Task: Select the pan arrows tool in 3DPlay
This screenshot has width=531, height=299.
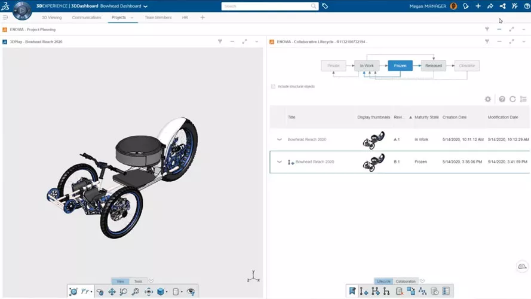Action: tap(112, 292)
